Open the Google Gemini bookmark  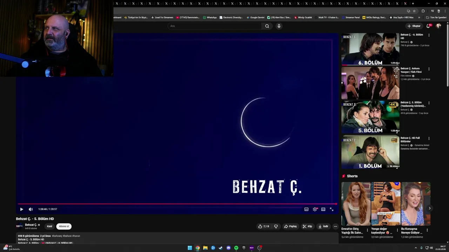[x=255, y=17]
